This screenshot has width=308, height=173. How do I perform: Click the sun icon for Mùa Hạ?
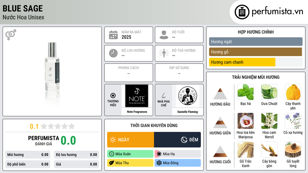(159, 154)
